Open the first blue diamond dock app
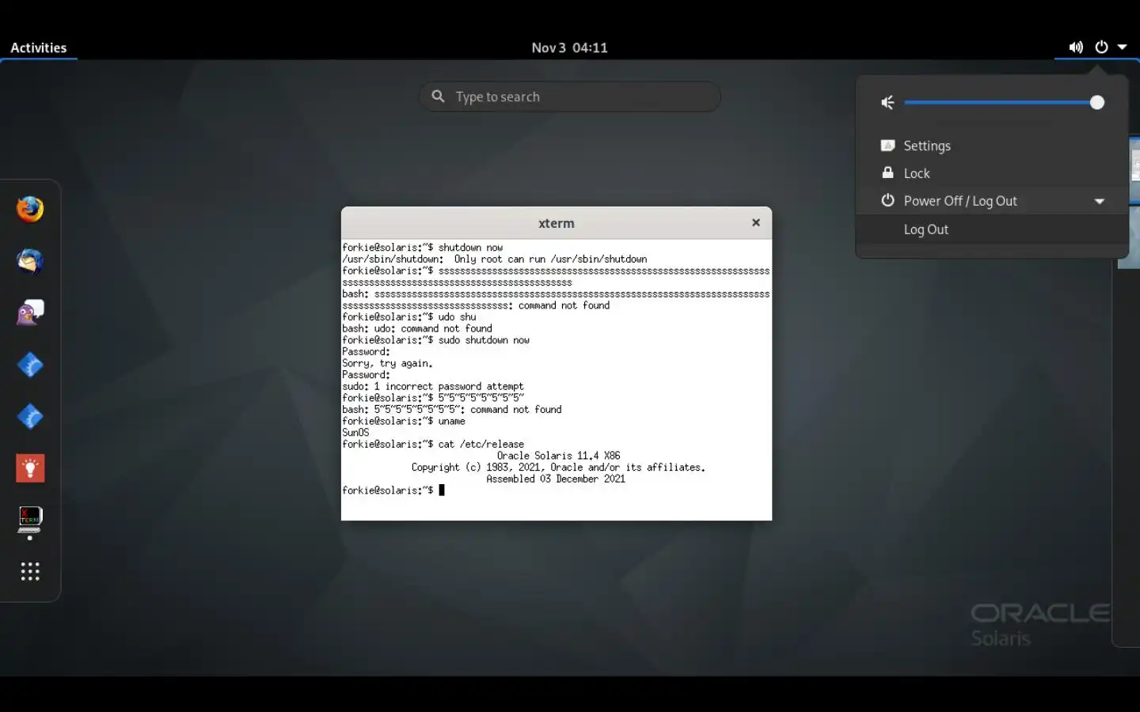The height and width of the screenshot is (712, 1140). click(x=30, y=365)
